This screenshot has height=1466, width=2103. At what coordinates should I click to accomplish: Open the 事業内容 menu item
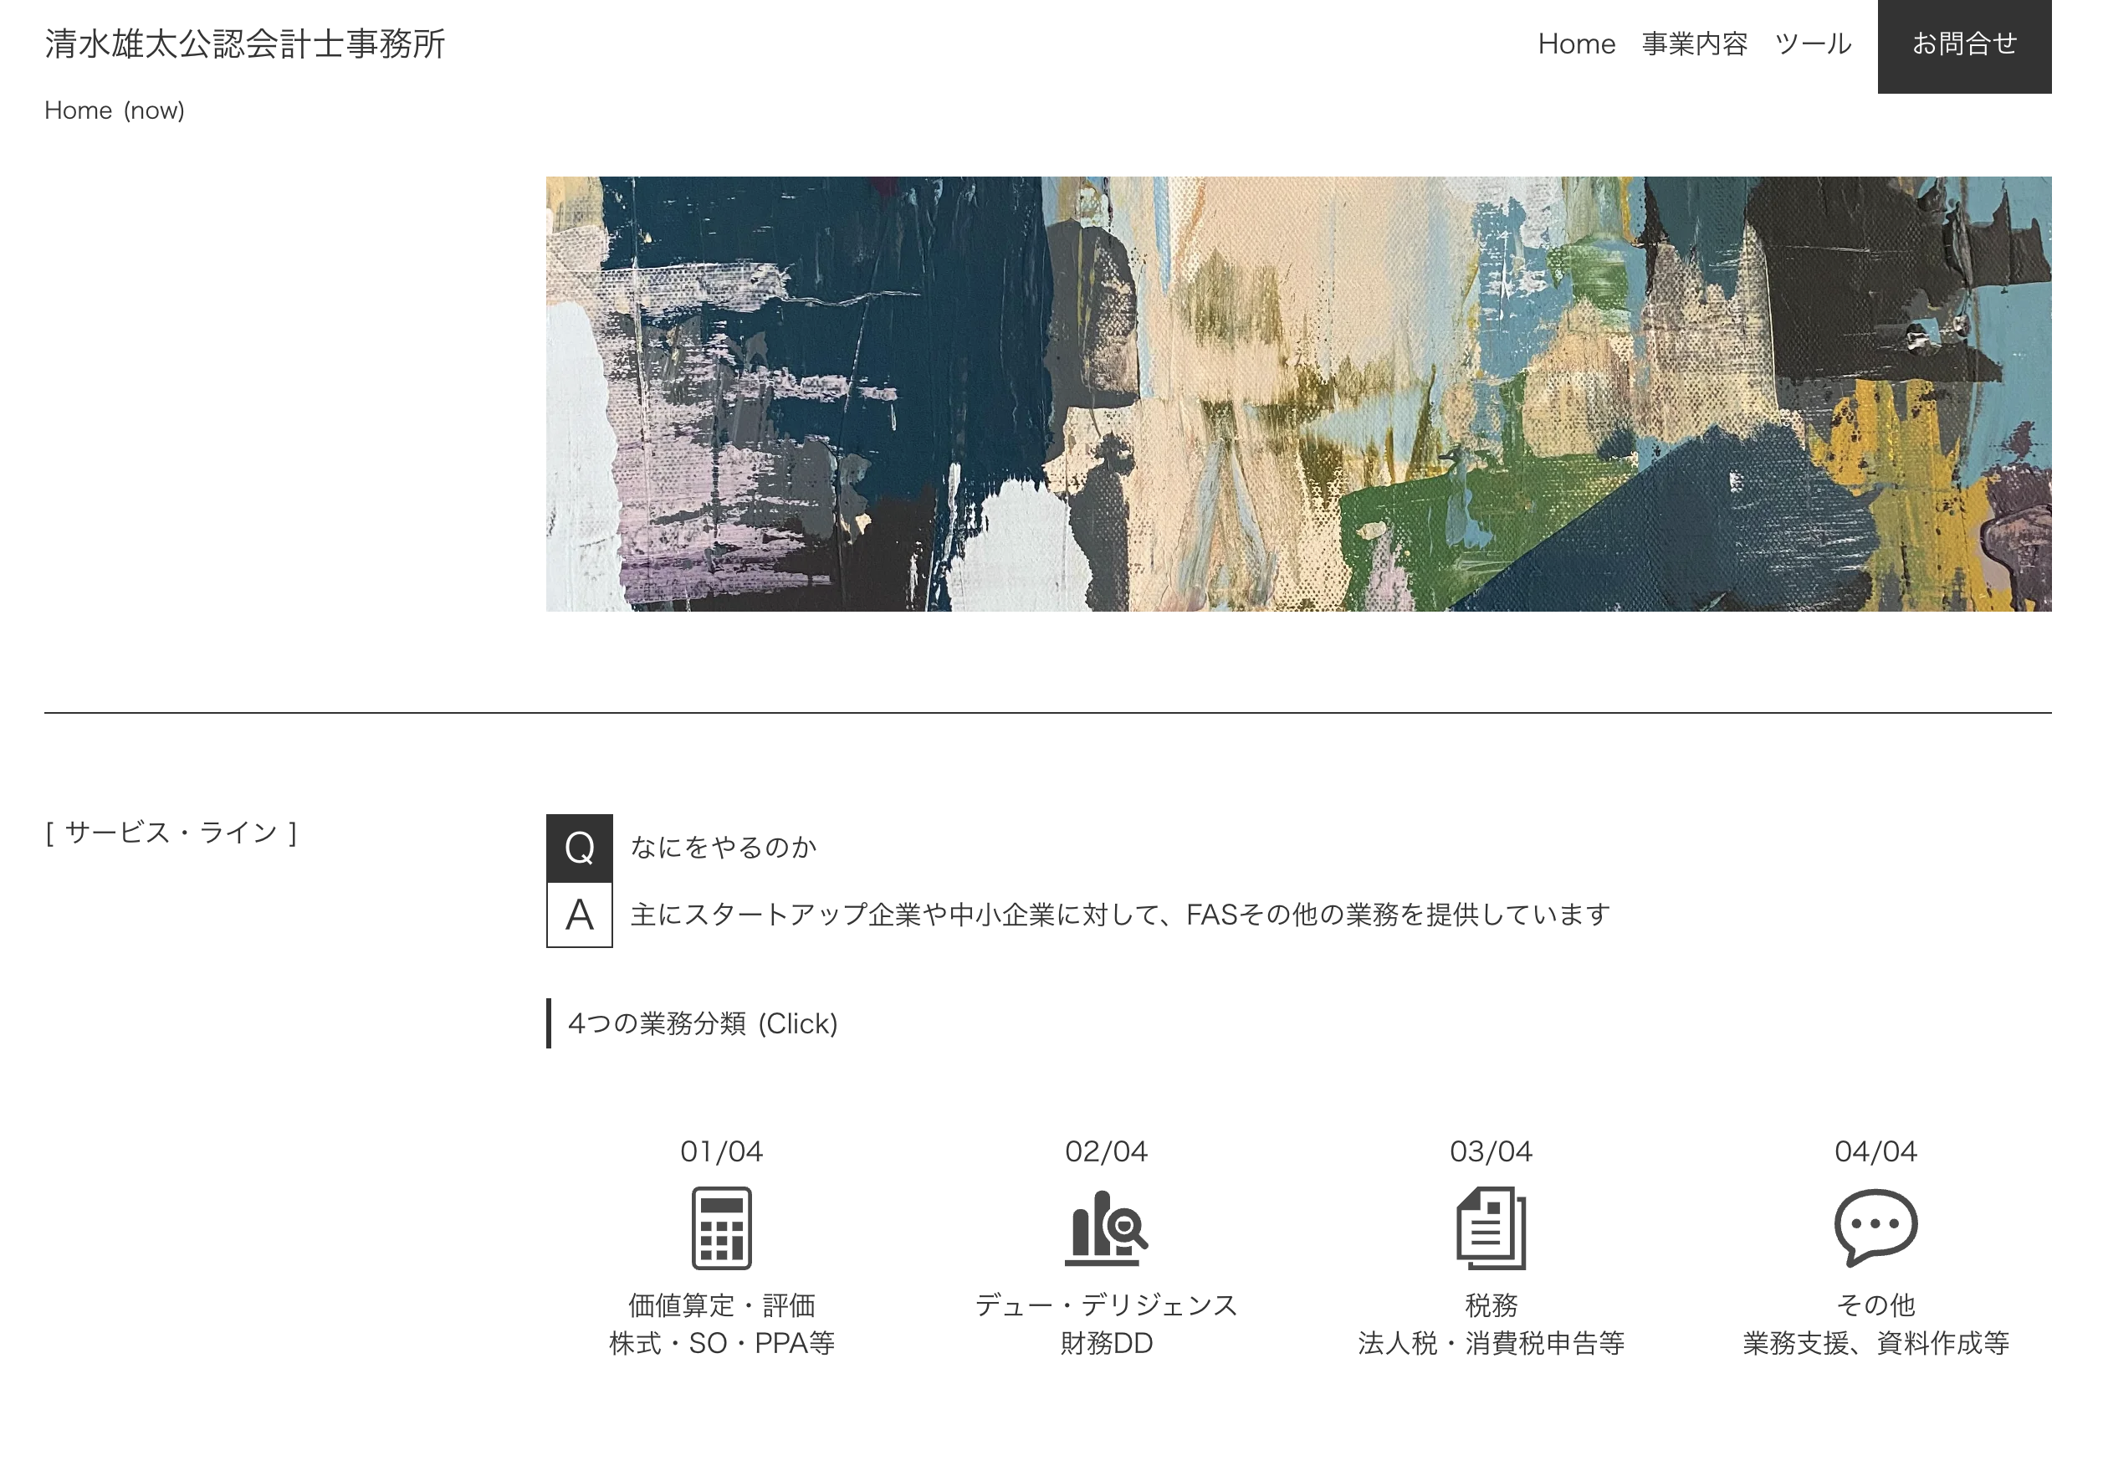(x=1694, y=44)
